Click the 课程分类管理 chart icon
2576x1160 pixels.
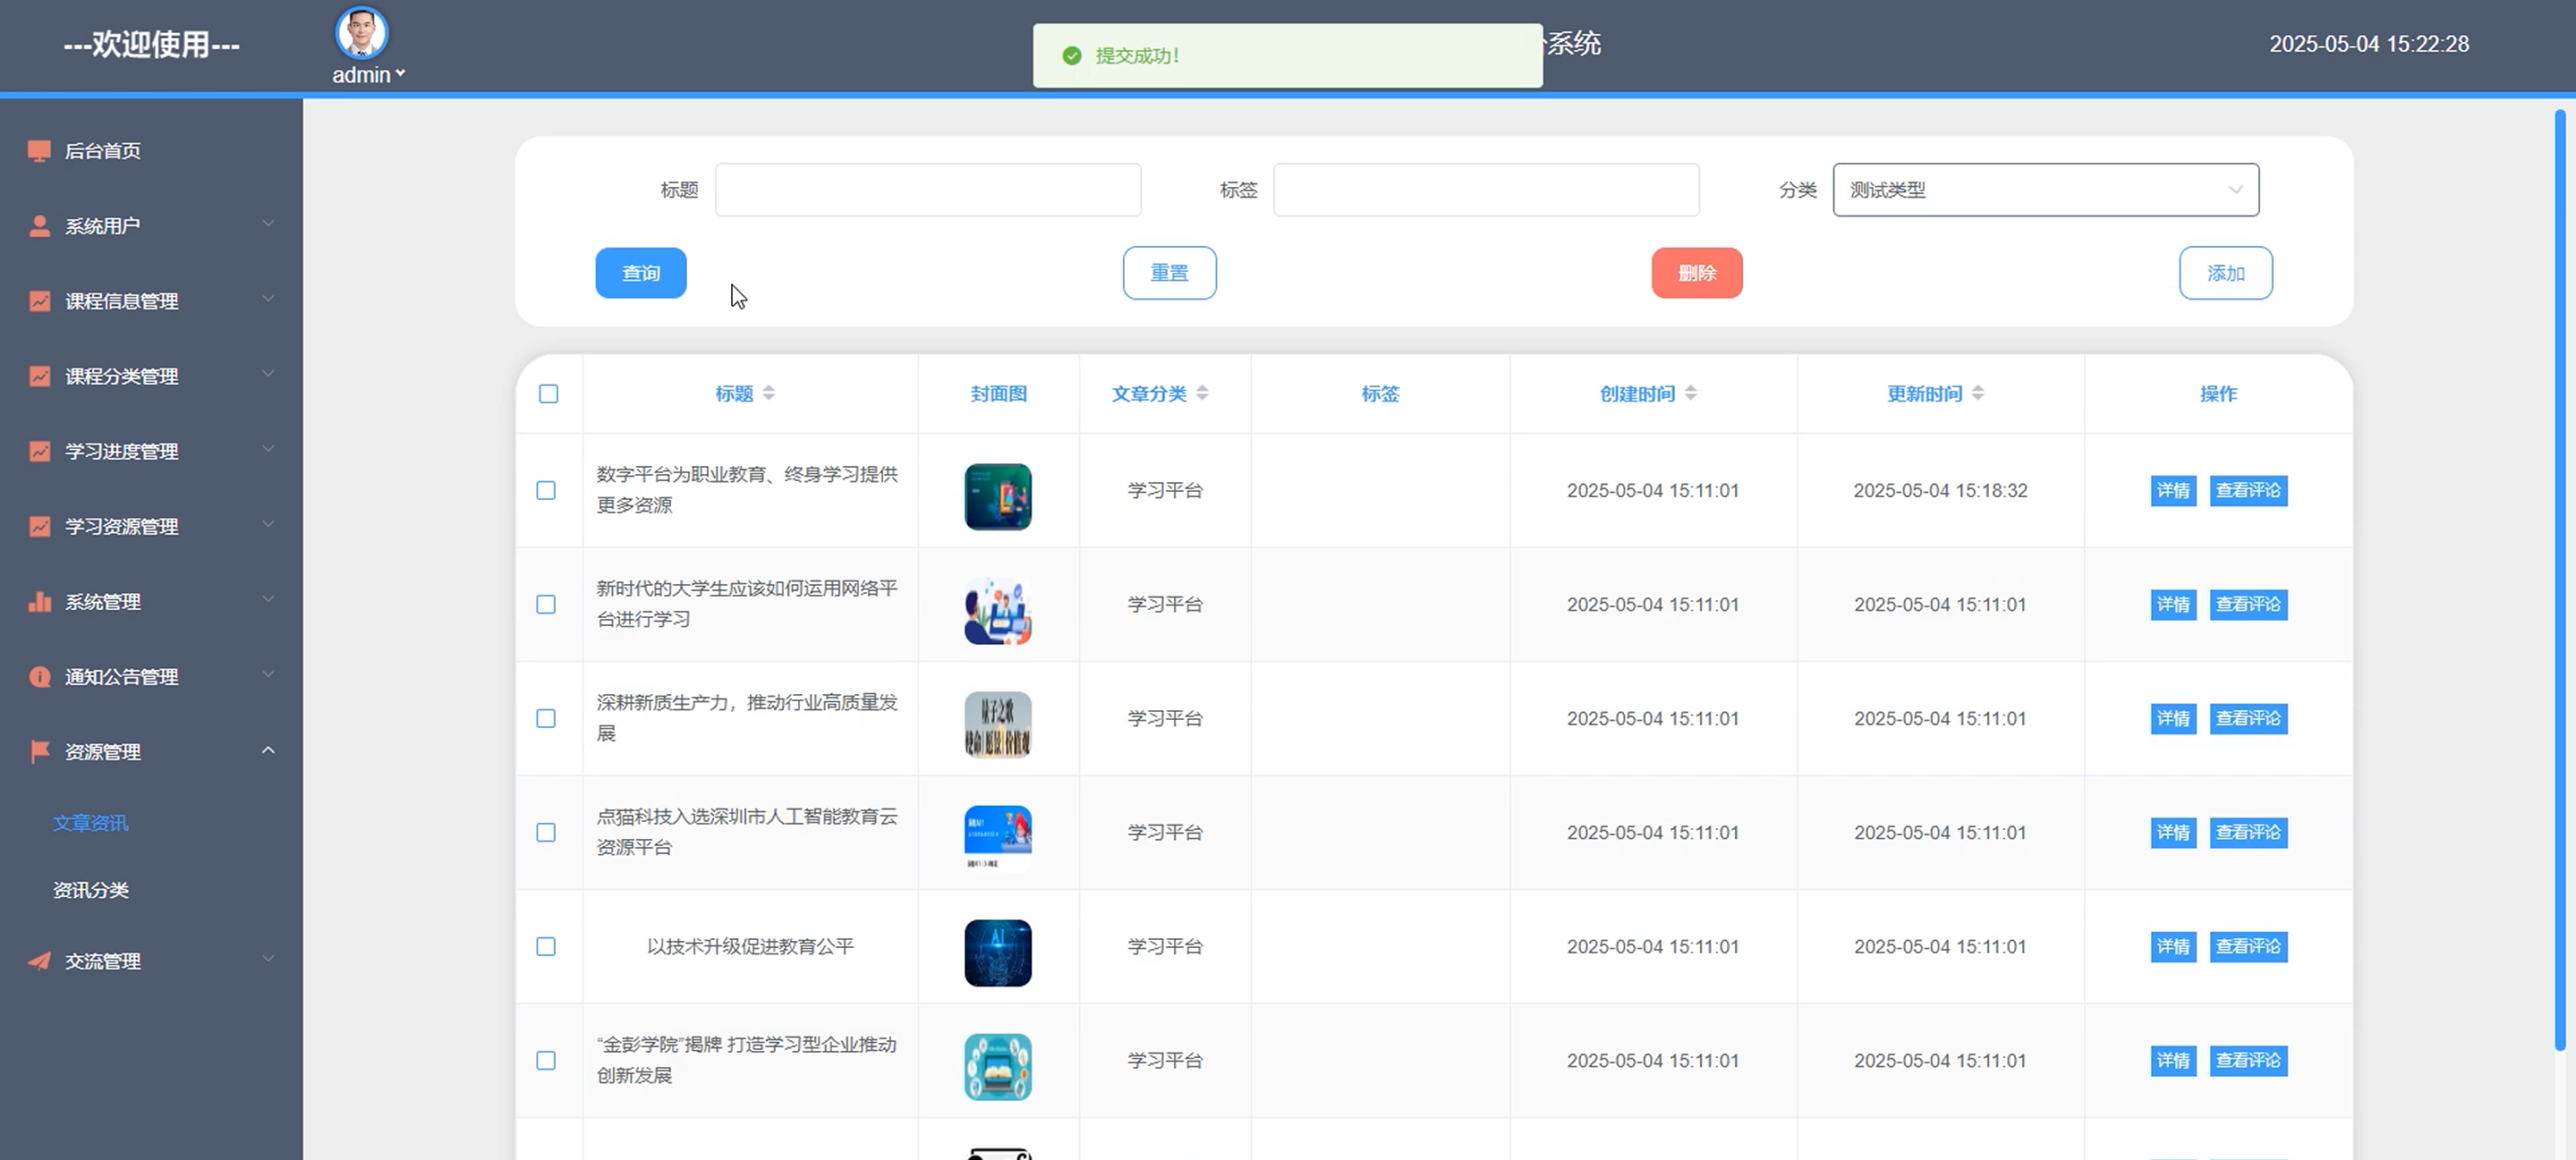coord(39,376)
